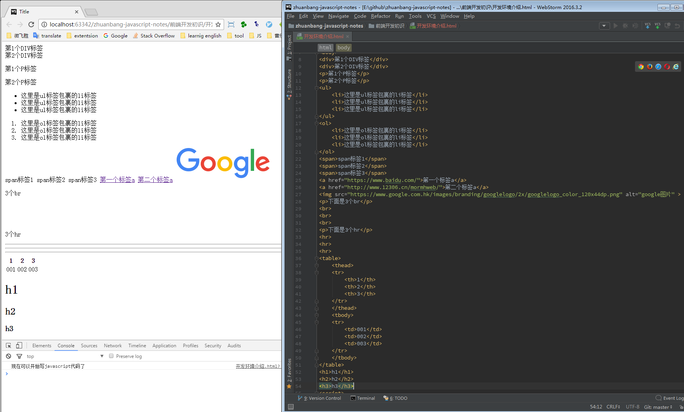Open the translate bookmark
Screen dimensions: 684x412
47,36
